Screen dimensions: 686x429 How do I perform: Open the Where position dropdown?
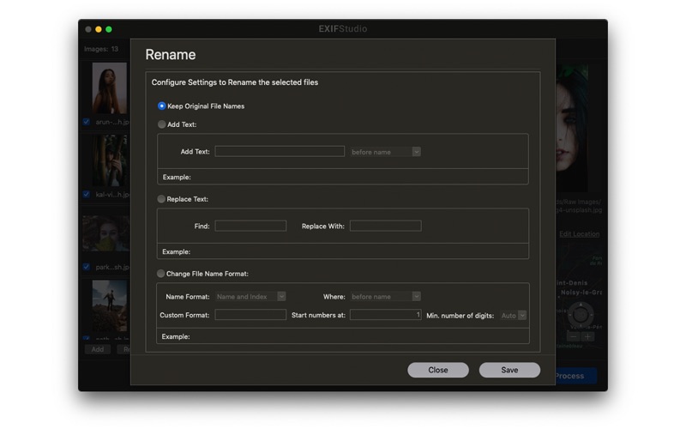click(385, 296)
